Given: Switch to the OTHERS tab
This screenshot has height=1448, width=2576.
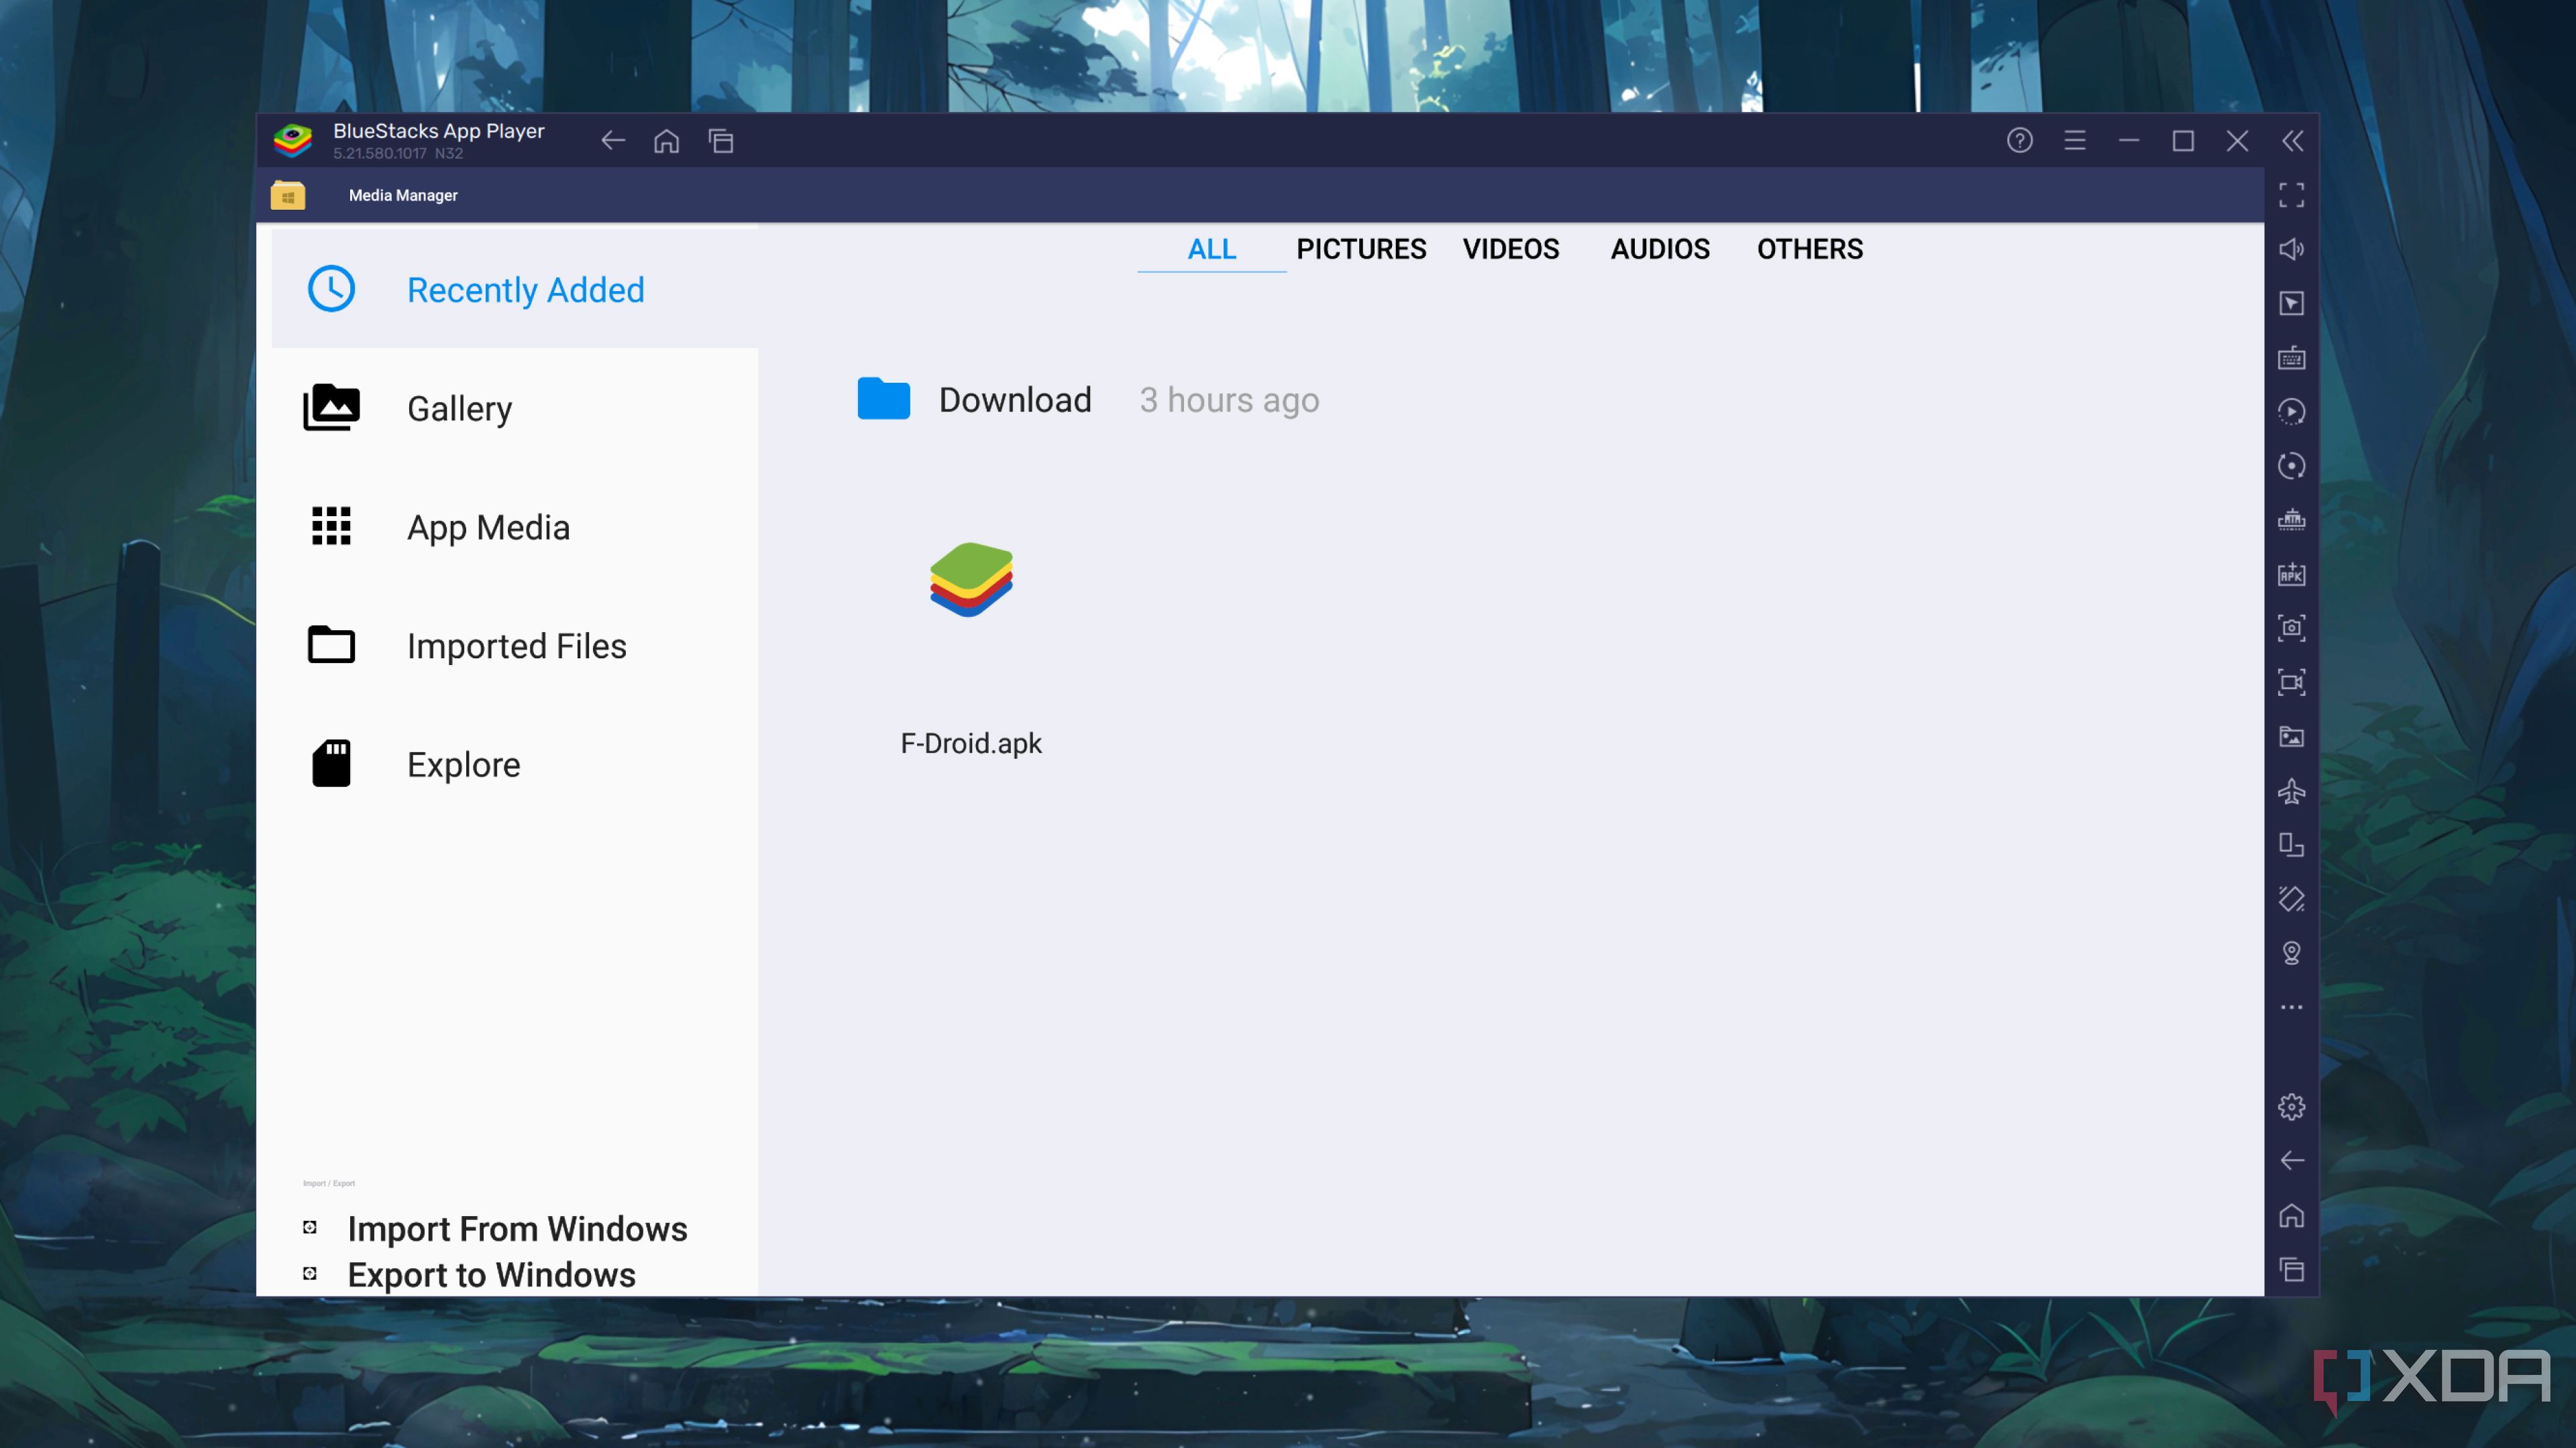Looking at the screenshot, I should point(1809,249).
